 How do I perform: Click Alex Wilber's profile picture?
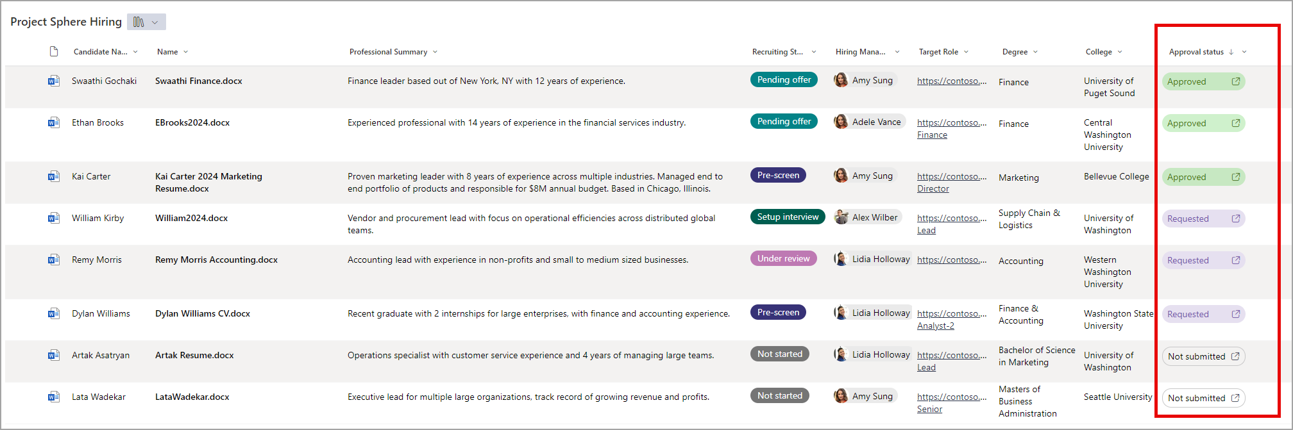pyautogui.click(x=841, y=217)
